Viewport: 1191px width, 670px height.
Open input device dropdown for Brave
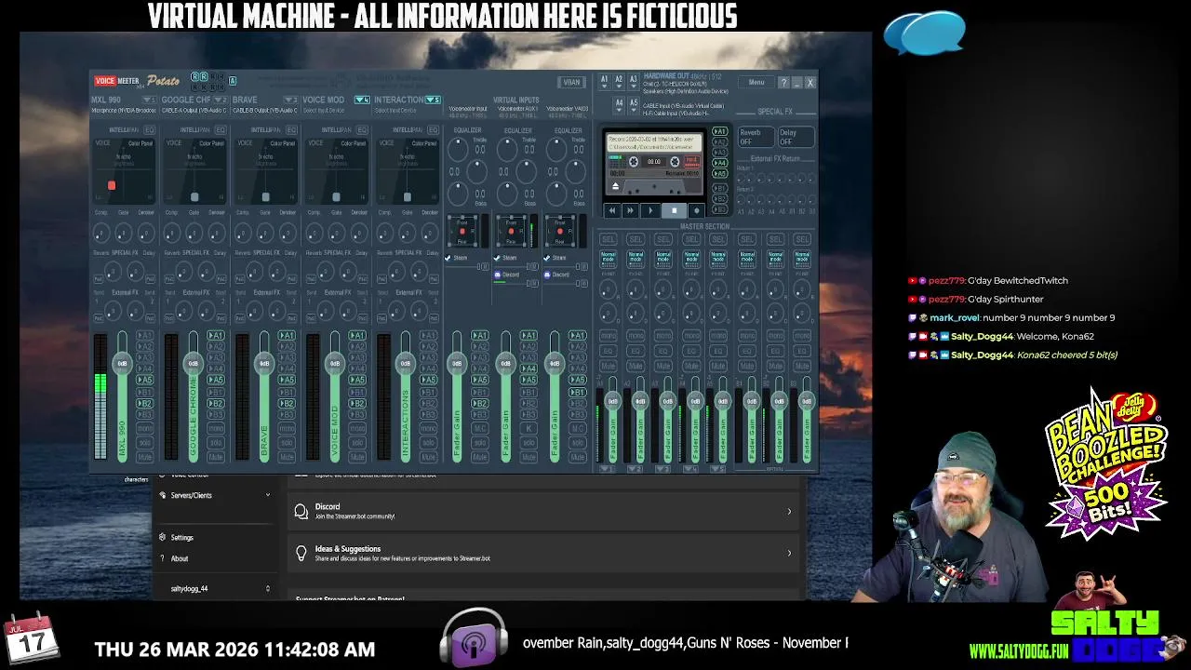point(290,100)
